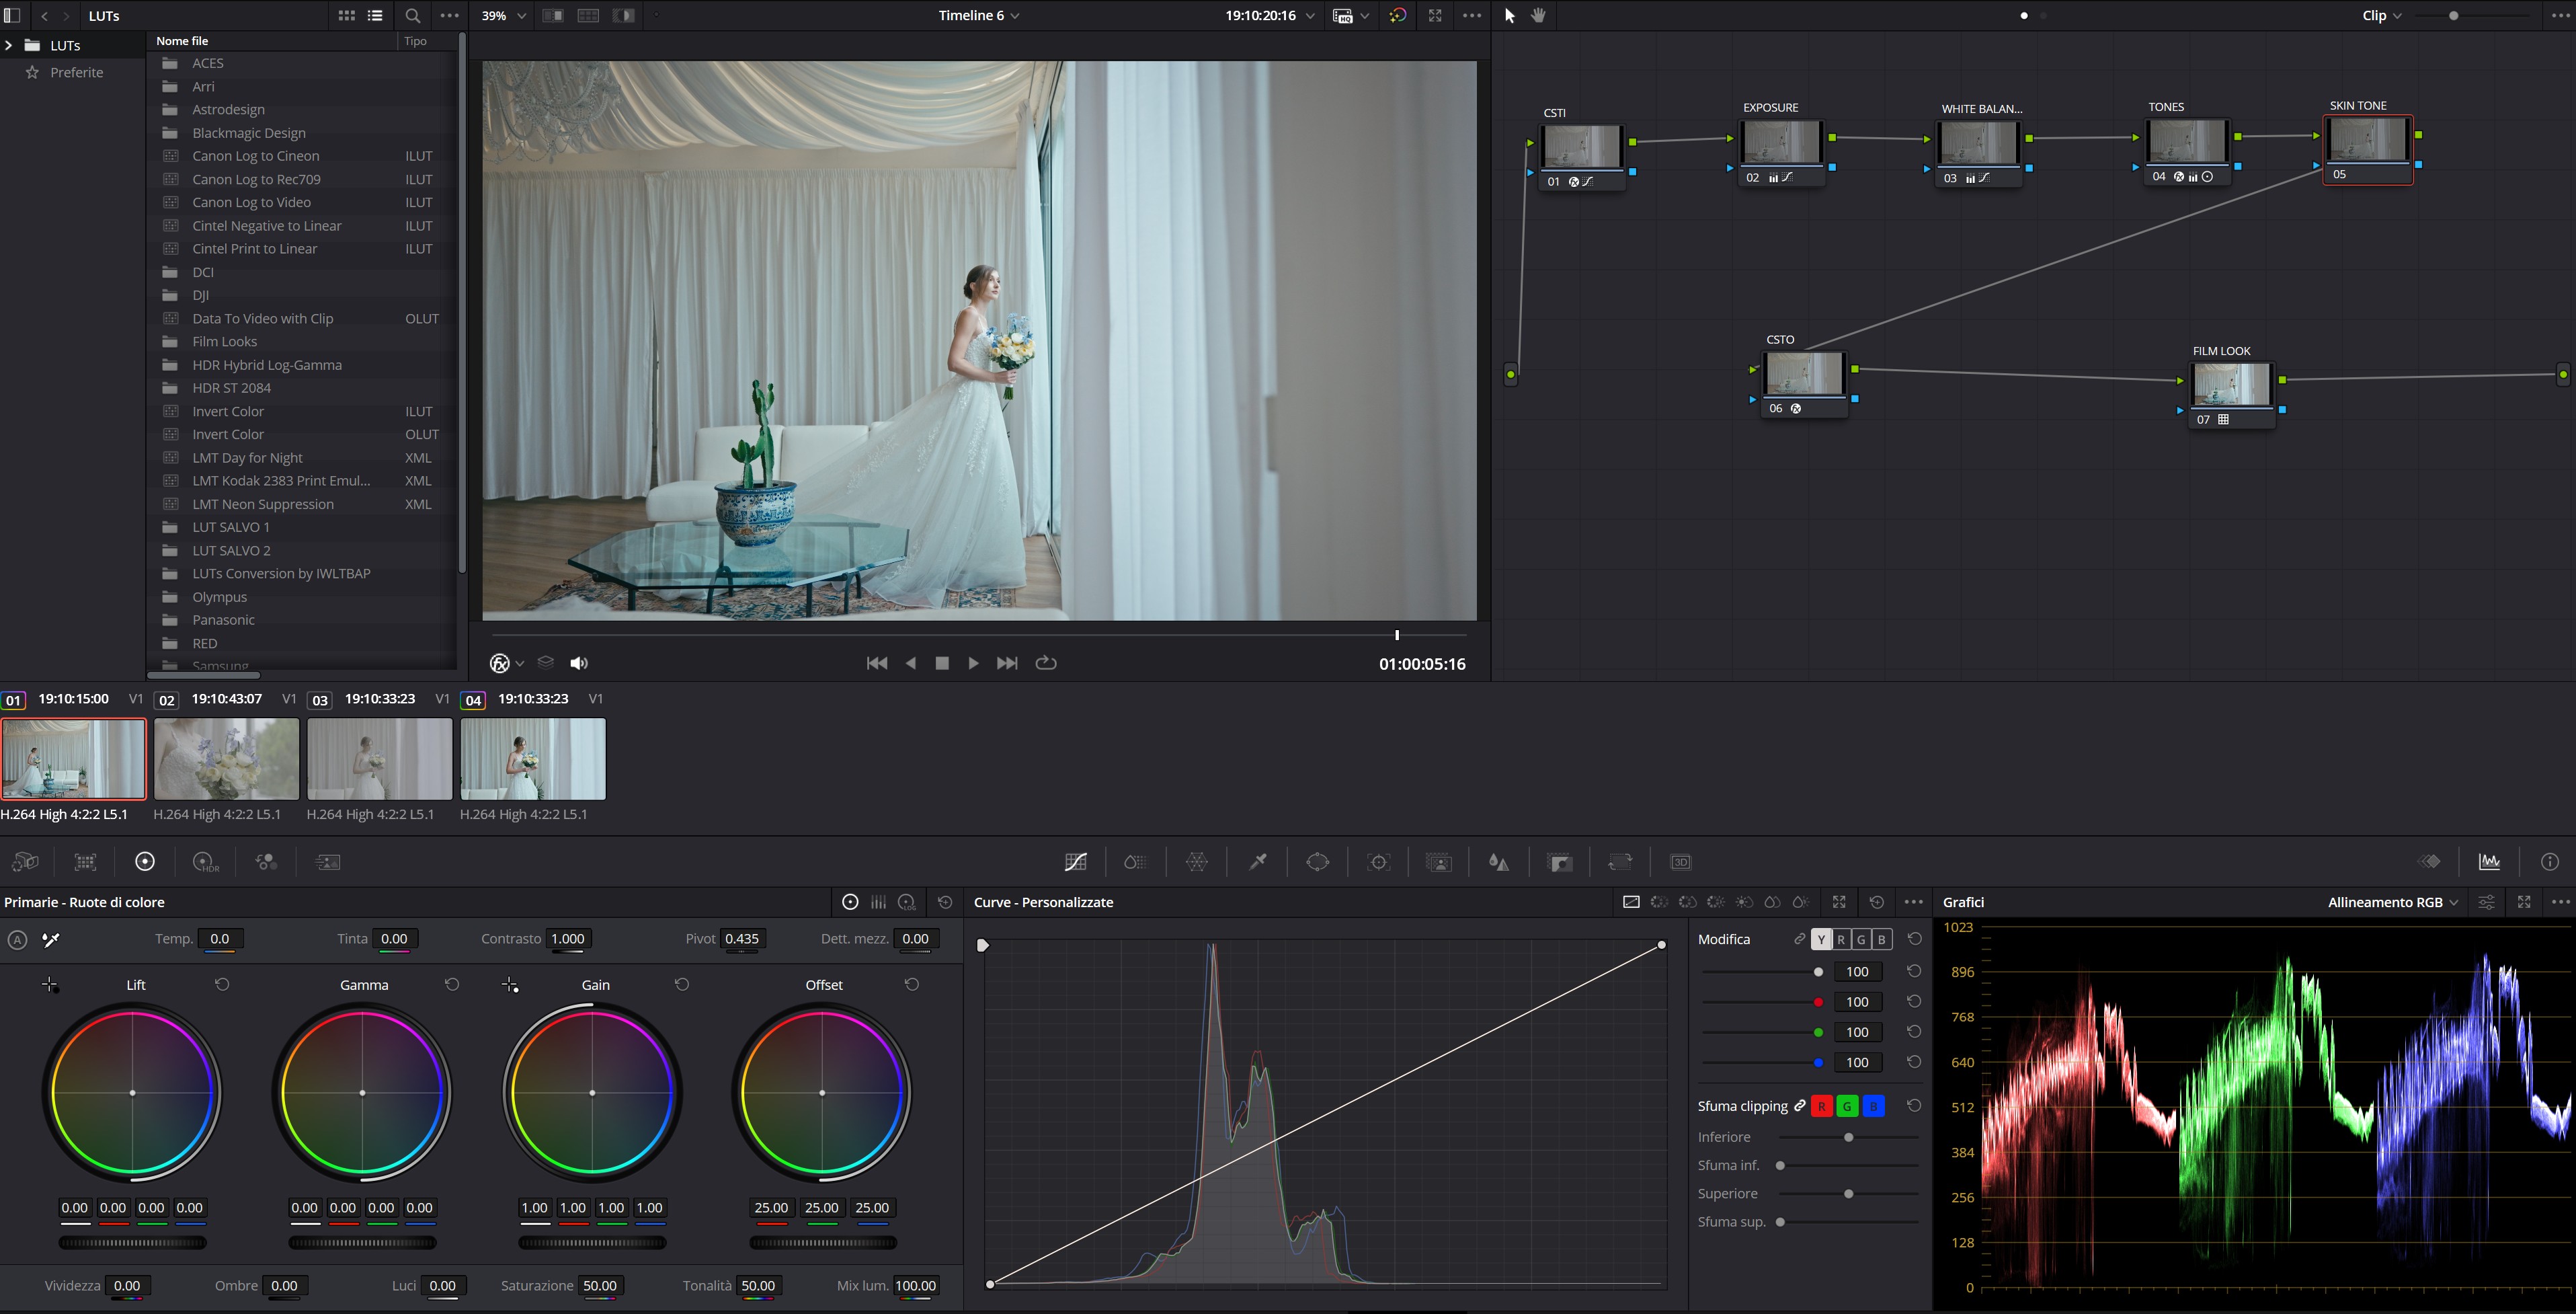
Task: Open the viewer zoom 39% dropdown
Action: point(504,16)
